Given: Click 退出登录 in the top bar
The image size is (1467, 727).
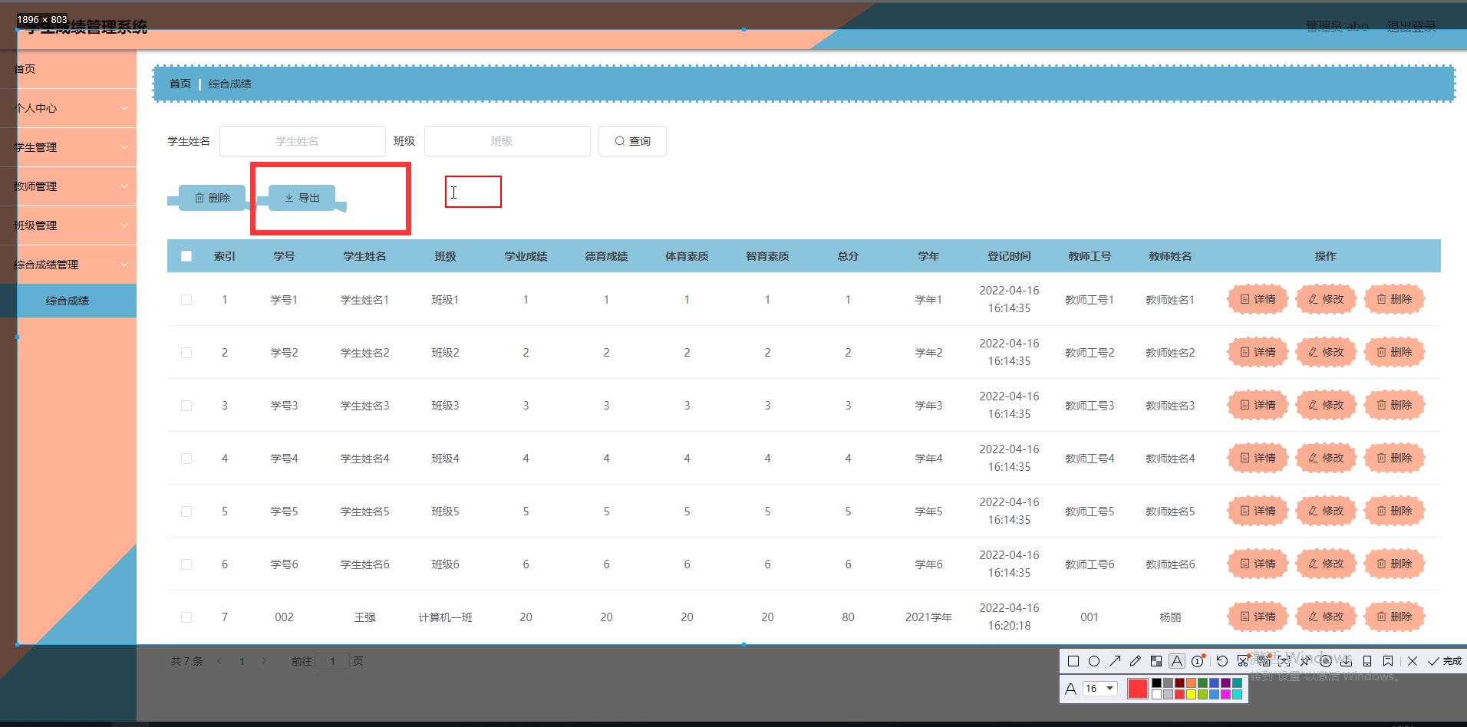Looking at the screenshot, I should [x=1411, y=27].
